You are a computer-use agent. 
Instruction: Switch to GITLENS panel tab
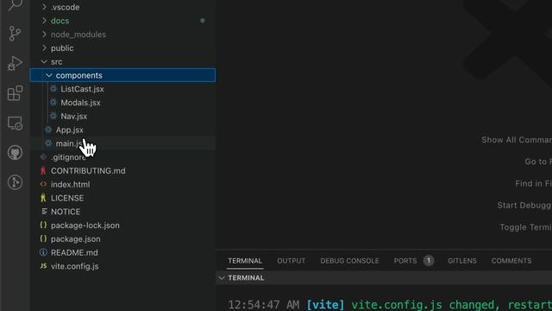pyautogui.click(x=462, y=261)
